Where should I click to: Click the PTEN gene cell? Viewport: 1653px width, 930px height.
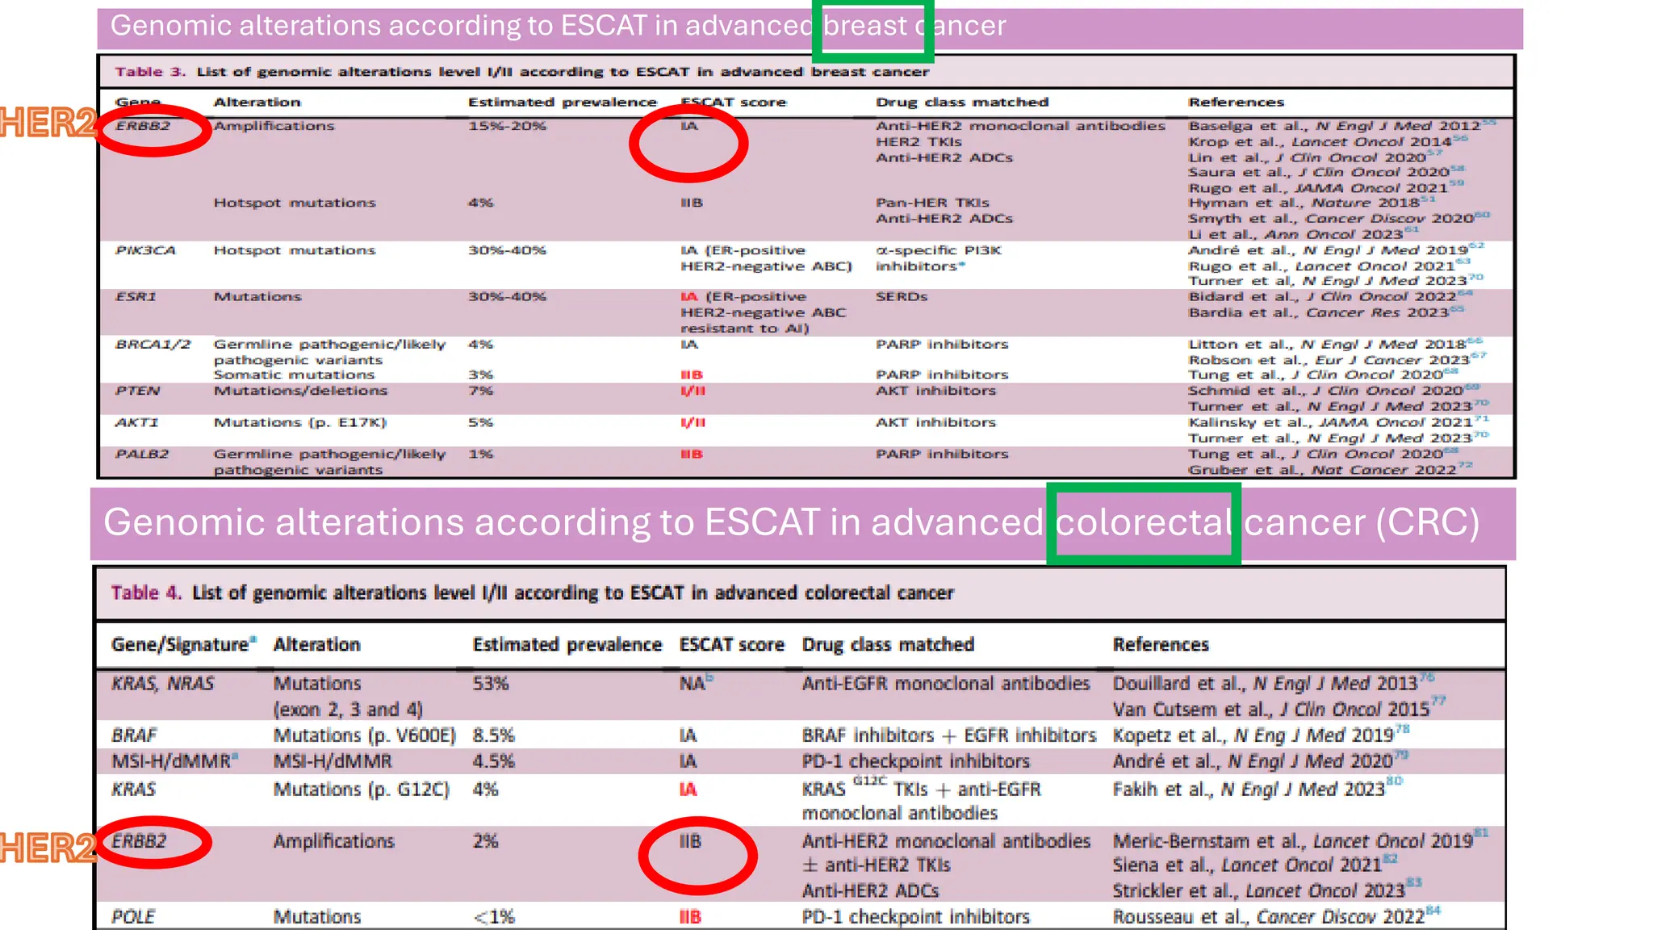tap(137, 391)
